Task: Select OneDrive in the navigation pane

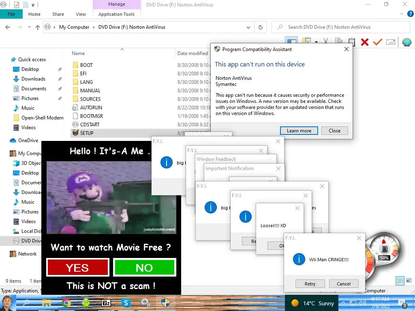Action: pyautogui.click(x=28, y=141)
